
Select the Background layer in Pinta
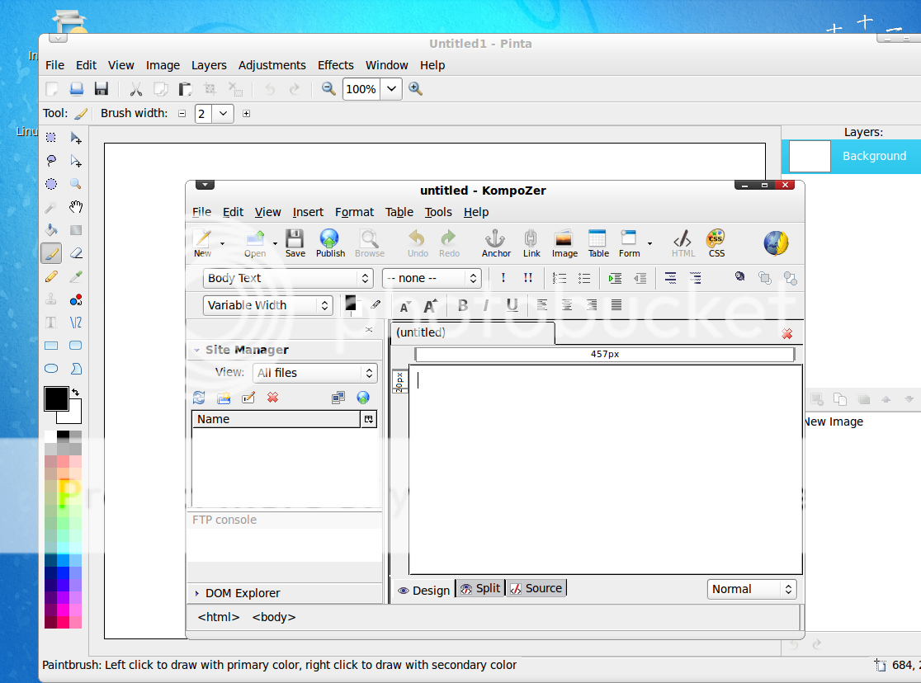(x=851, y=156)
